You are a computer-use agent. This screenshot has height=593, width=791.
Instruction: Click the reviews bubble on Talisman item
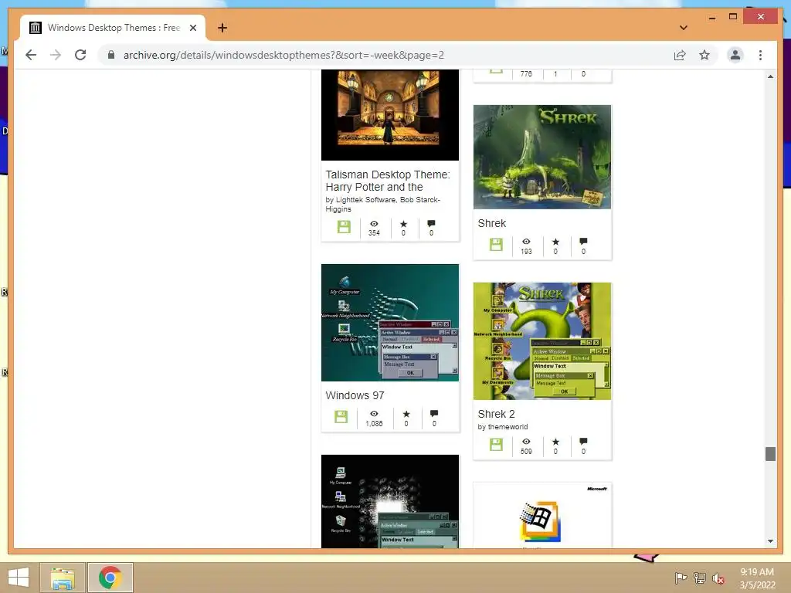(x=431, y=223)
